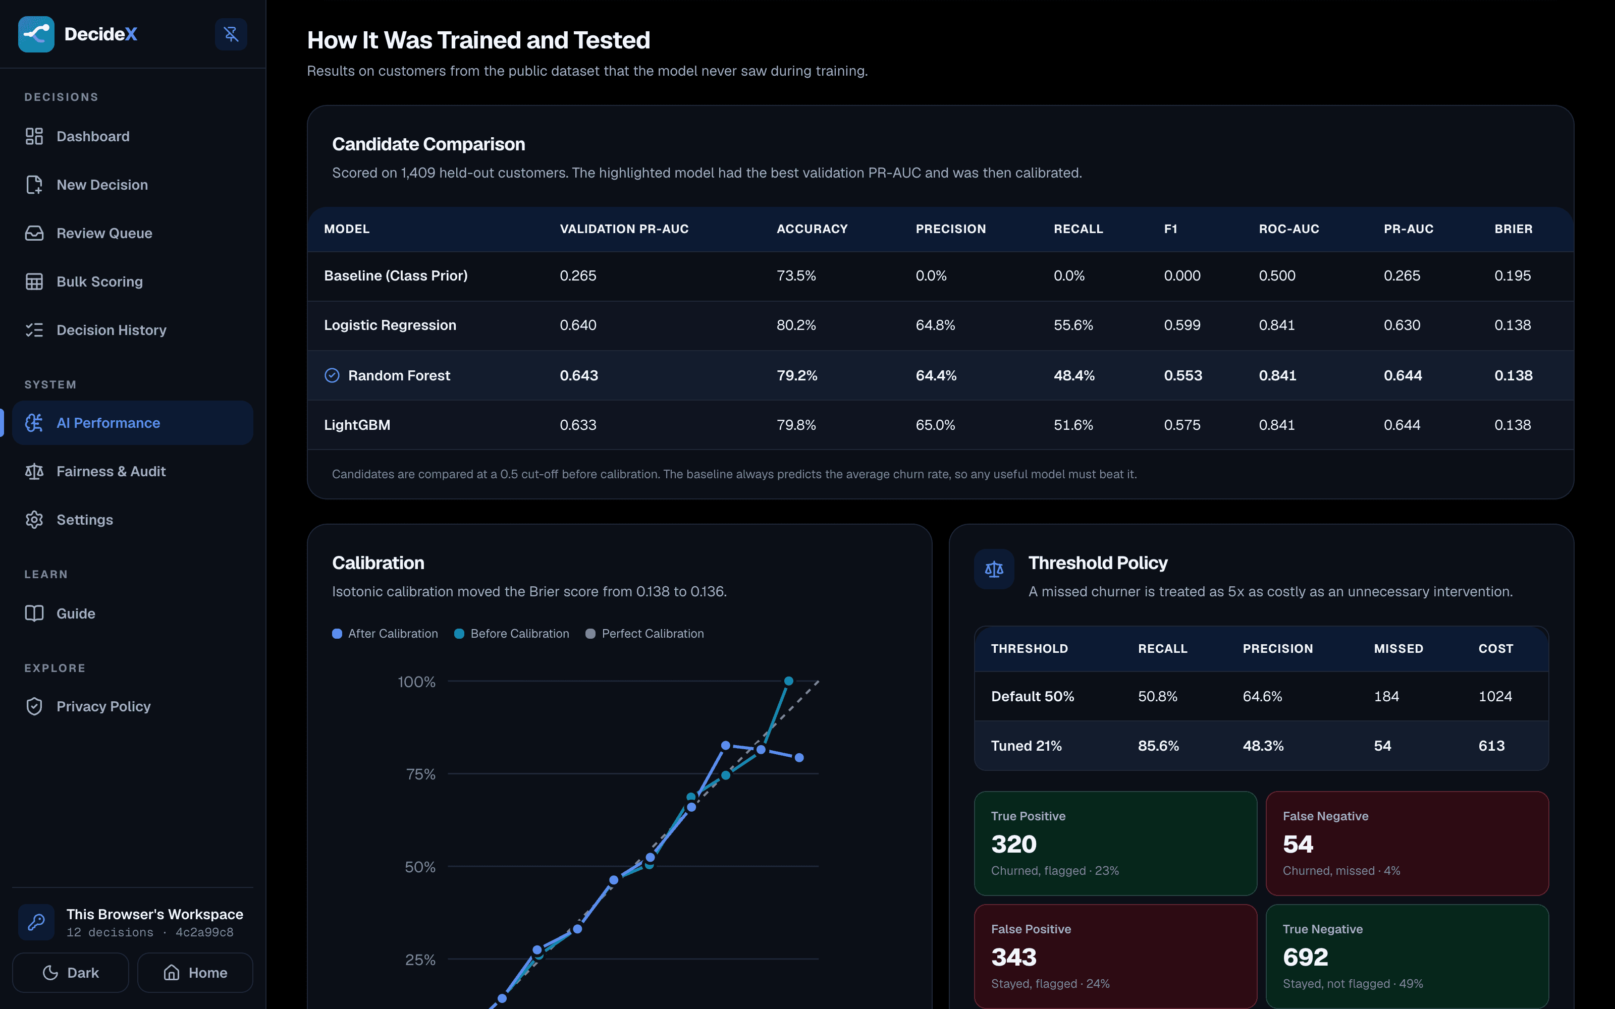Click the True Negative 692 card

pyautogui.click(x=1407, y=956)
